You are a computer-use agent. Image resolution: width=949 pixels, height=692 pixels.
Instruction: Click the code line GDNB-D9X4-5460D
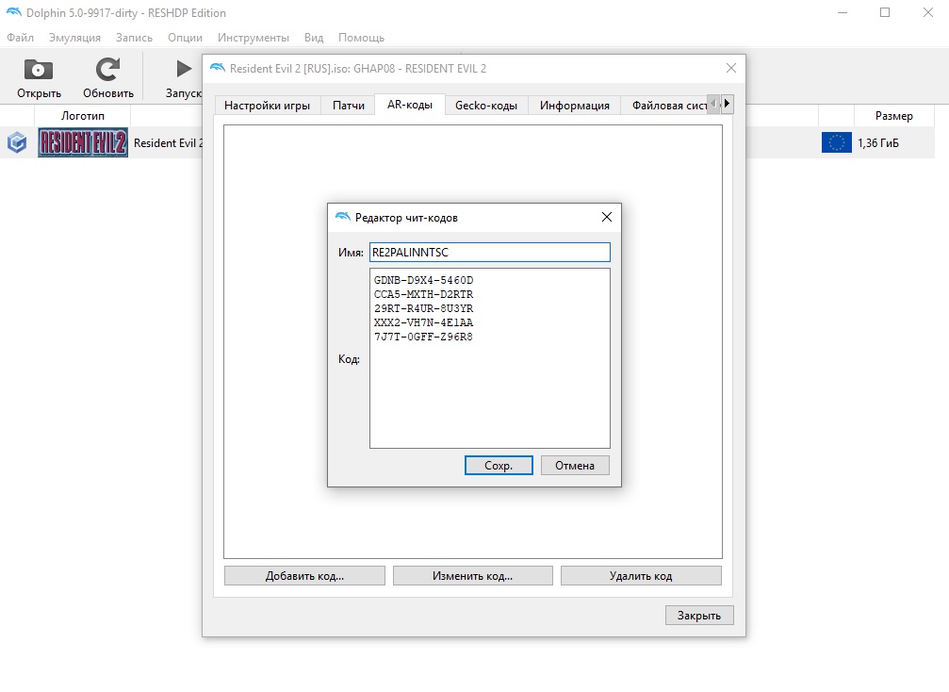424,280
